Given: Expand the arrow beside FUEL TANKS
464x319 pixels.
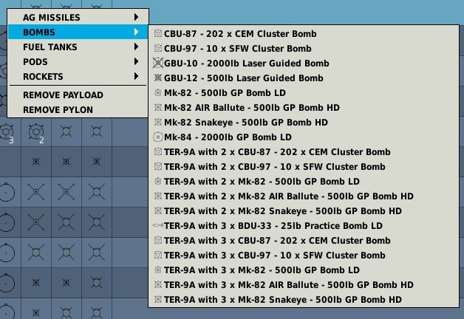Looking at the screenshot, I should tap(136, 47).
